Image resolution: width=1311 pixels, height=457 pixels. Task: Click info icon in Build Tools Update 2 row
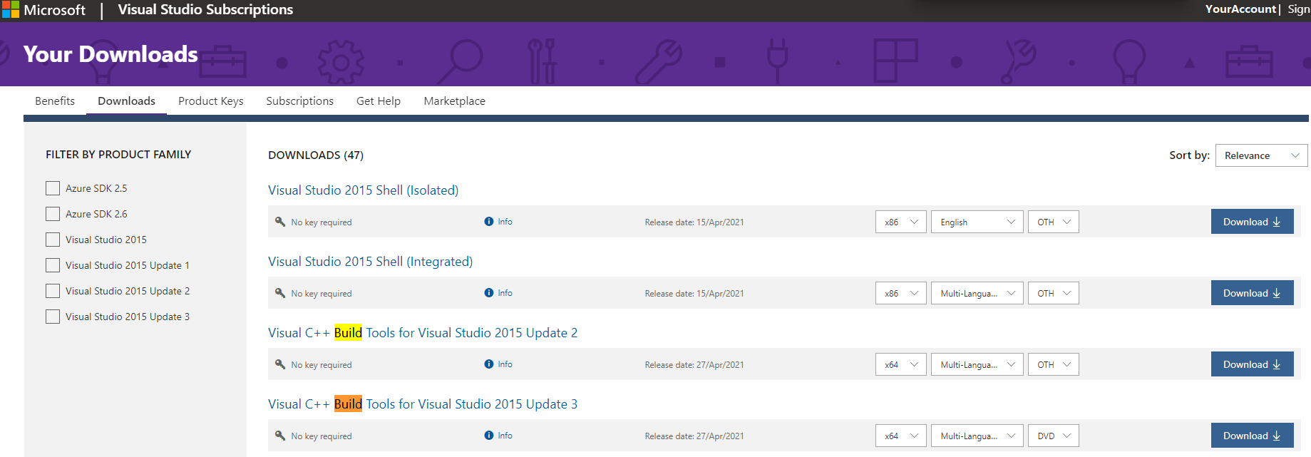click(489, 364)
